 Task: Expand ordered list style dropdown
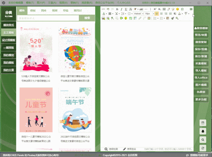(x=158, y=18)
